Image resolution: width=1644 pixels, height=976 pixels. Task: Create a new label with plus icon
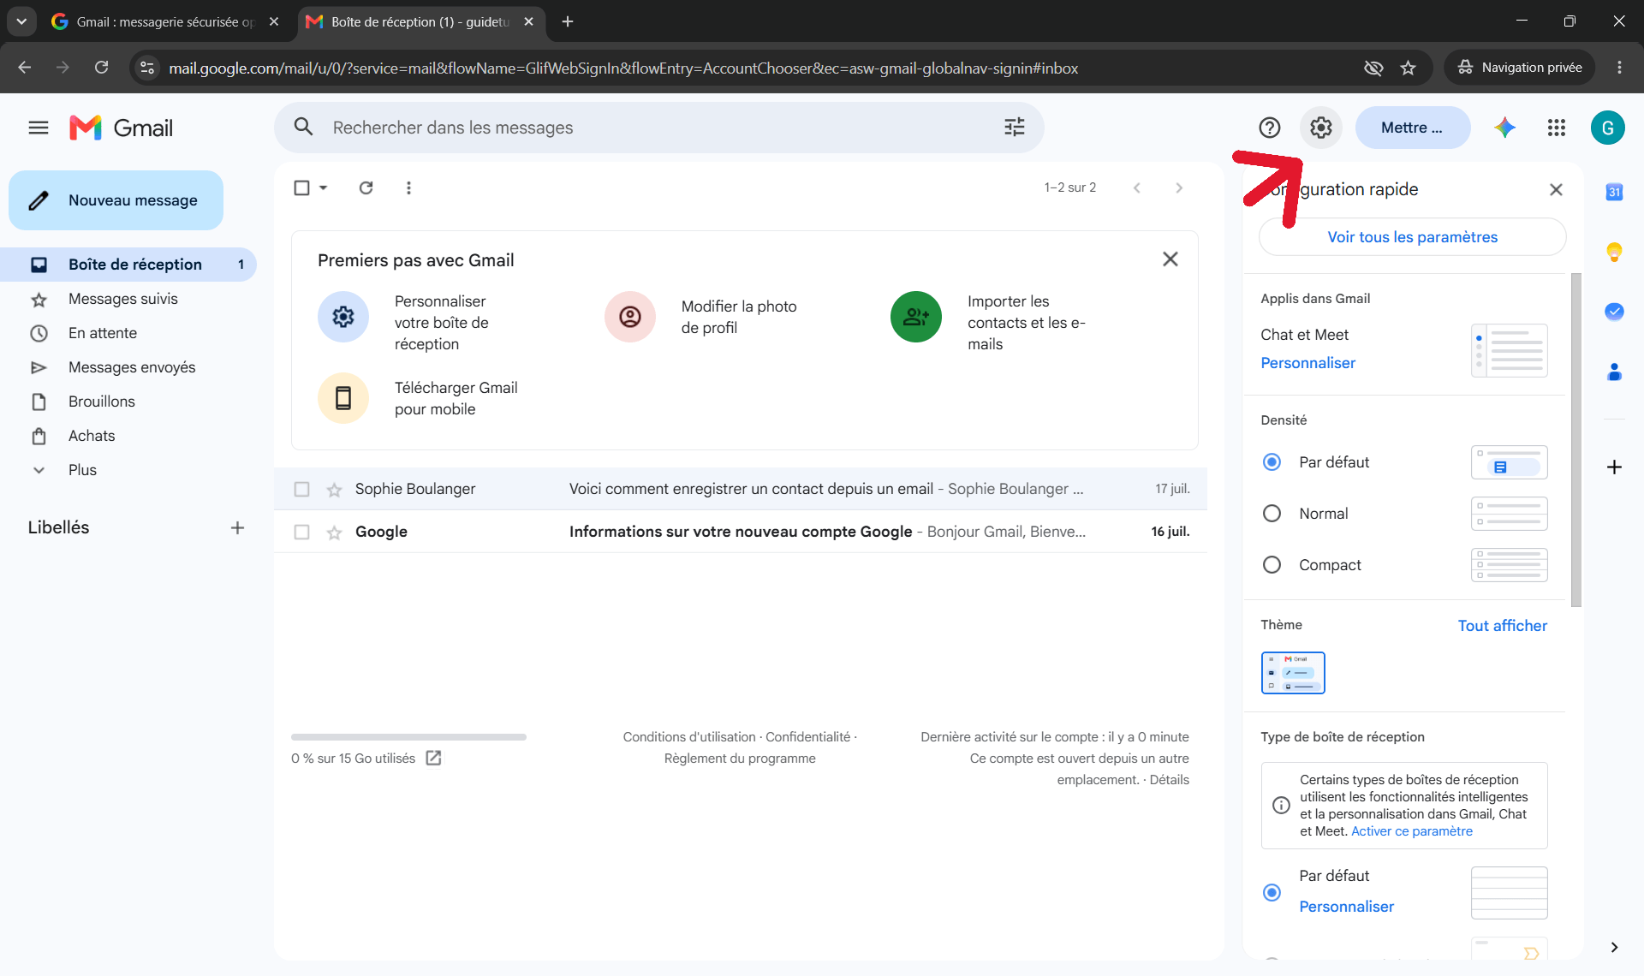click(237, 528)
